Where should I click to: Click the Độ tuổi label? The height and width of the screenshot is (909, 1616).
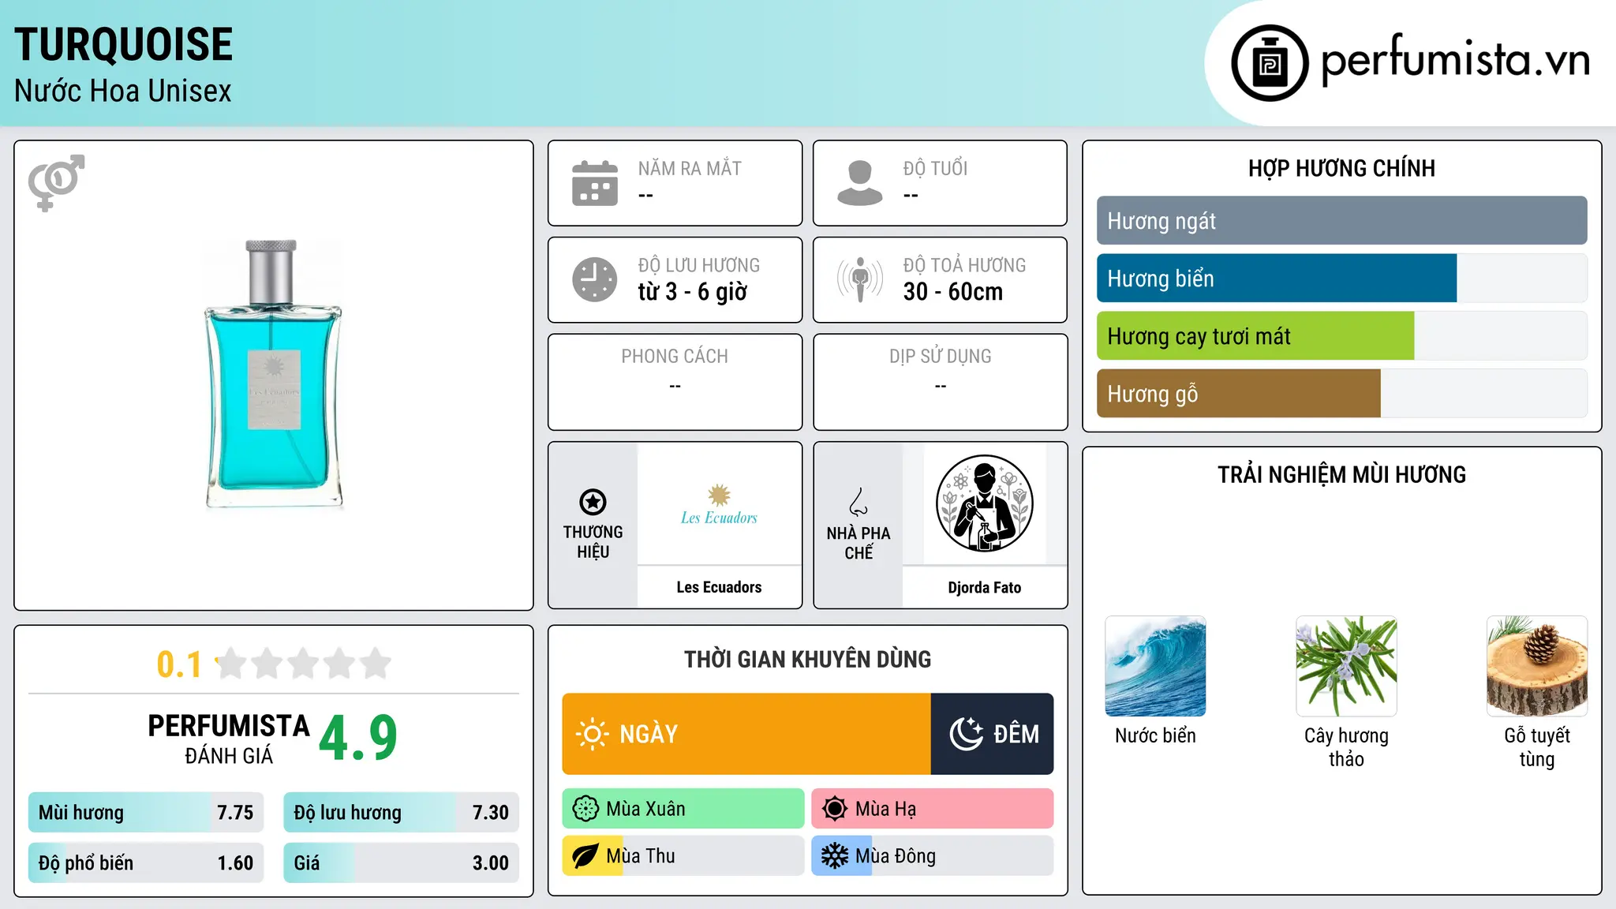[x=935, y=168]
